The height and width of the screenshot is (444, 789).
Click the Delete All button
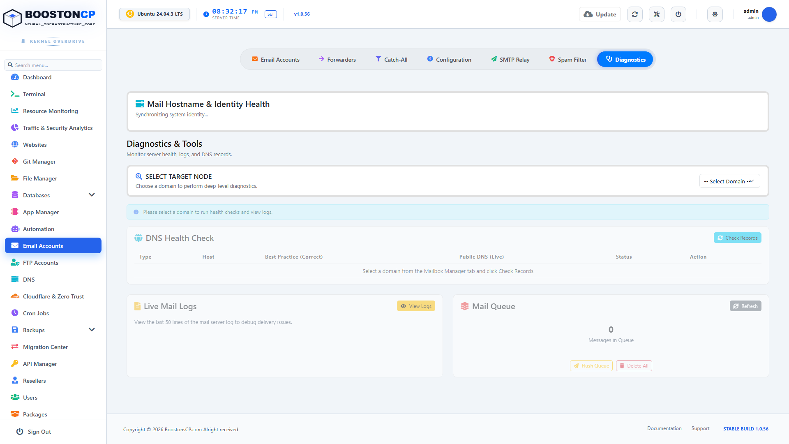click(634, 366)
